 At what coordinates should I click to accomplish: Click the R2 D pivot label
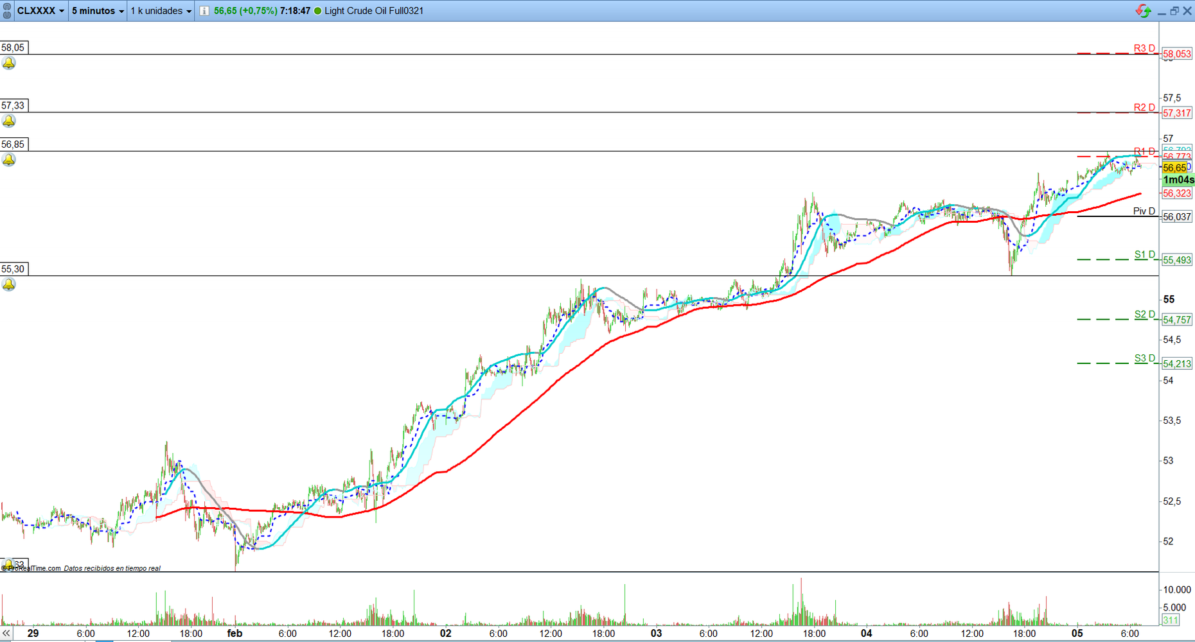pyautogui.click(x=1144, y=107)
